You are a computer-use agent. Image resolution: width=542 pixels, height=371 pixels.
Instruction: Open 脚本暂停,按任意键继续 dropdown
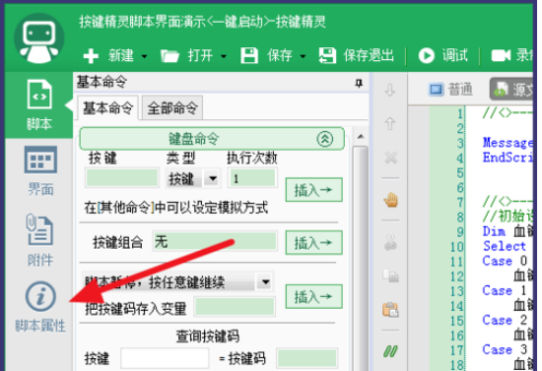click(177, 282)
